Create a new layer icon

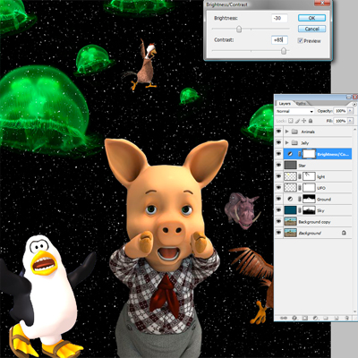[336, 318]
